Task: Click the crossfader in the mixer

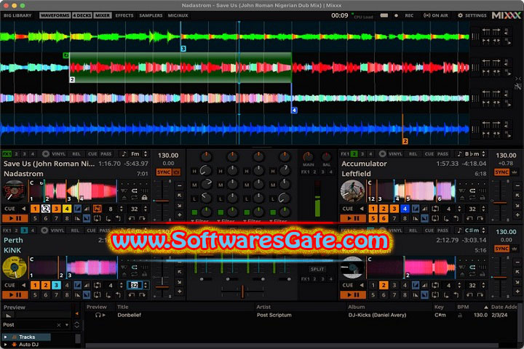Action: pyautogui.click(x=242, y=292)
